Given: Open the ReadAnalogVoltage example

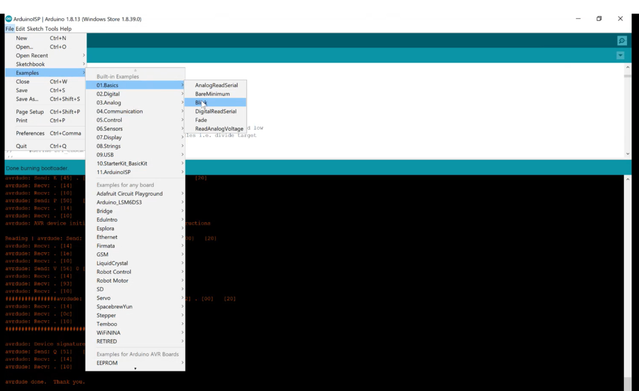Looking at the screenshot, I should click(215, 129).
